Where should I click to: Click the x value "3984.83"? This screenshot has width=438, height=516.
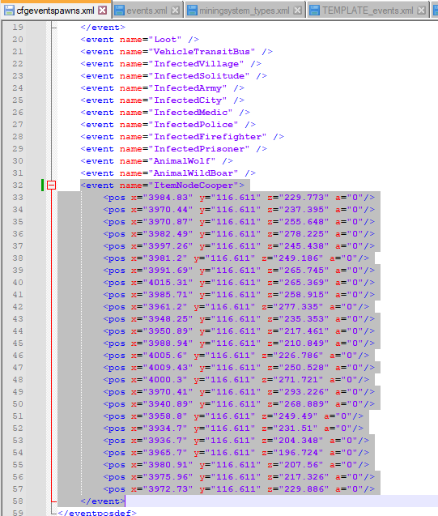click(168, 198)
